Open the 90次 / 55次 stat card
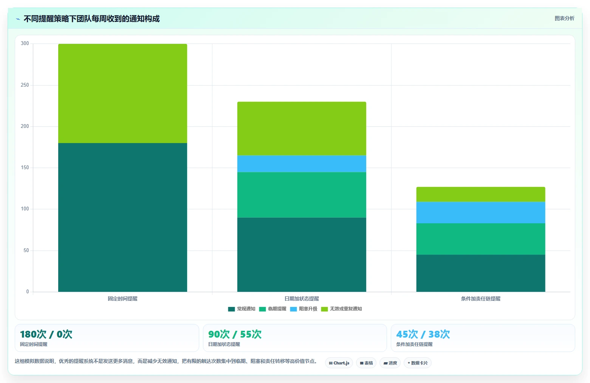Screen dimensions: 590x383 tap(295, 338)
